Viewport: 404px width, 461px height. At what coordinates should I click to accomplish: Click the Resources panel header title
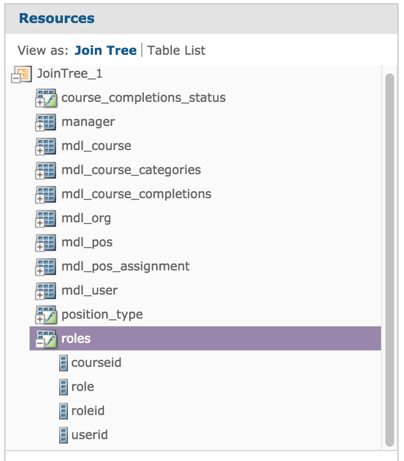click(56, 18)
